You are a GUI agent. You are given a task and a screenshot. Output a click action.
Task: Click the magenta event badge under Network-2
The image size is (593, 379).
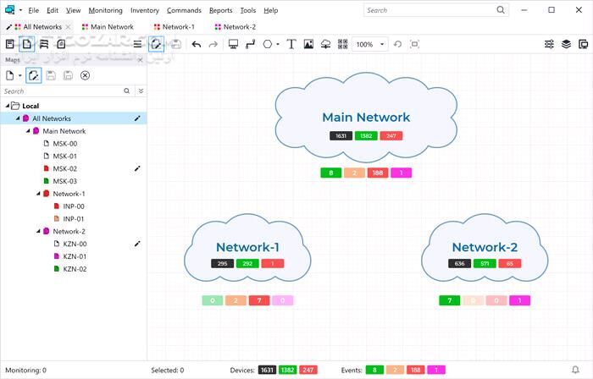(x=519, y=300)
